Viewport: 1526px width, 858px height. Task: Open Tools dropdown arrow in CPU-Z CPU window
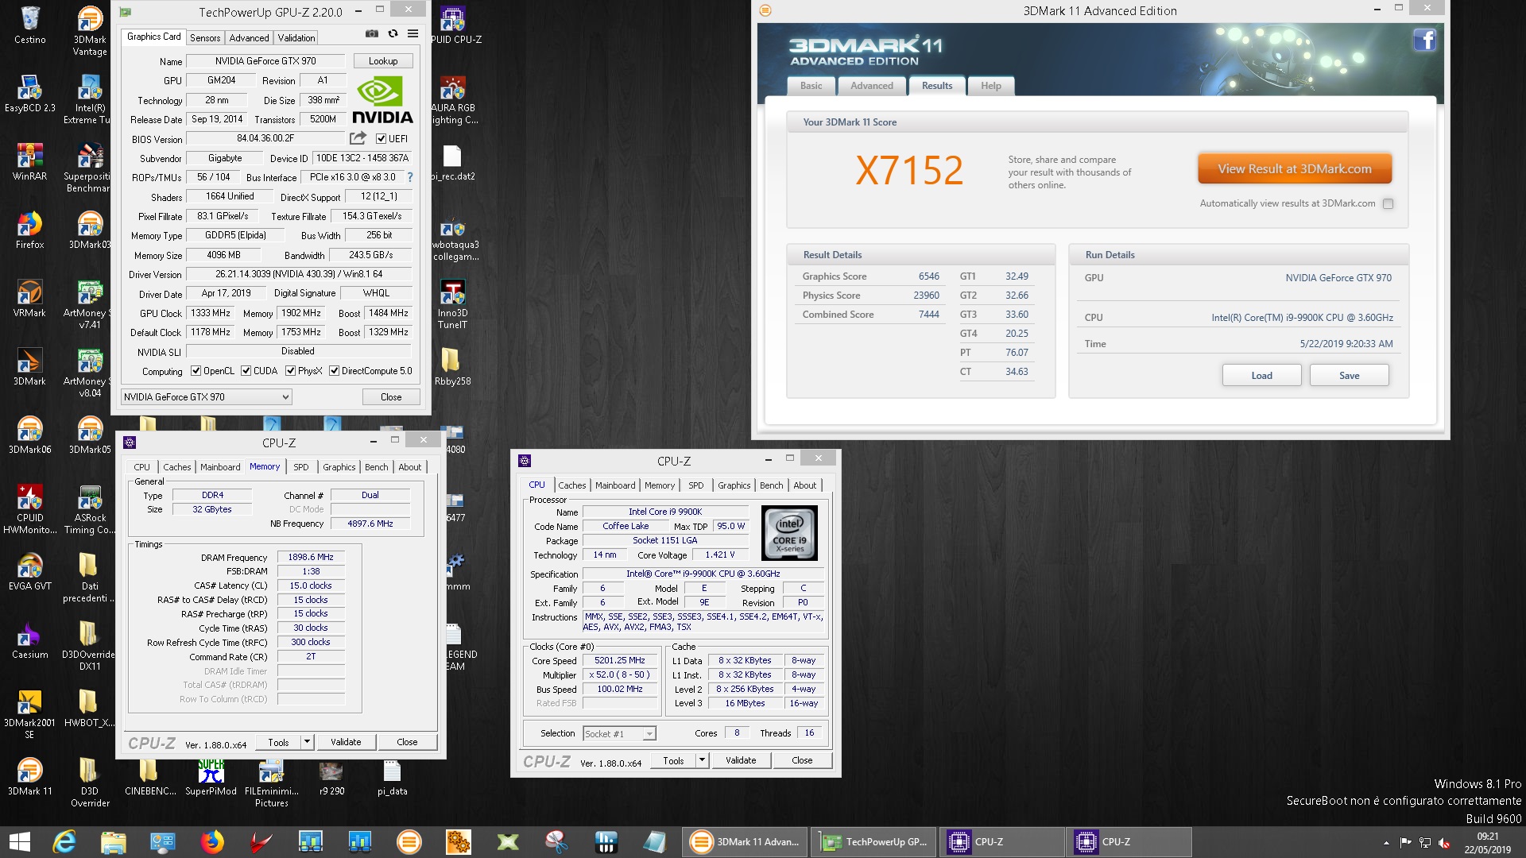coord(702,760)
